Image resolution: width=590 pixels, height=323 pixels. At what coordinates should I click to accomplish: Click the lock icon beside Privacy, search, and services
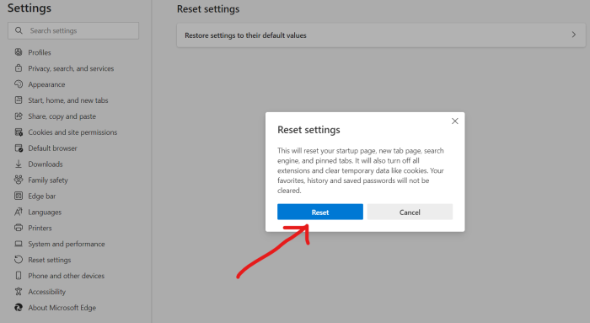(x=18, y=68)
